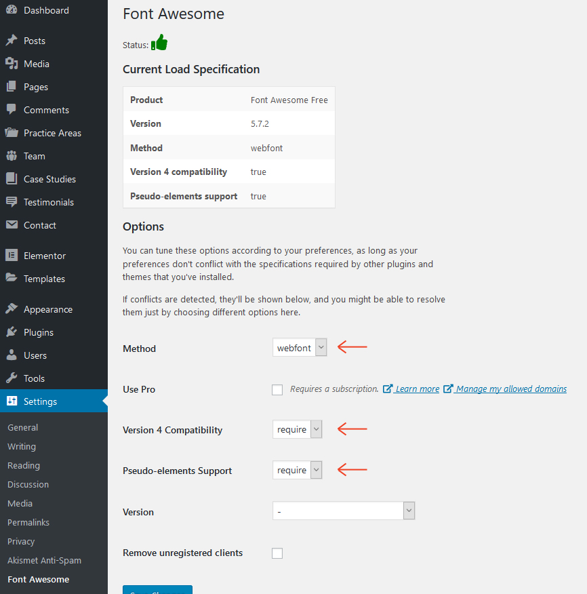The width and height of the screenshot is (587, 594).
Task: Click the Posts pushpin icon
Action: 12,41
